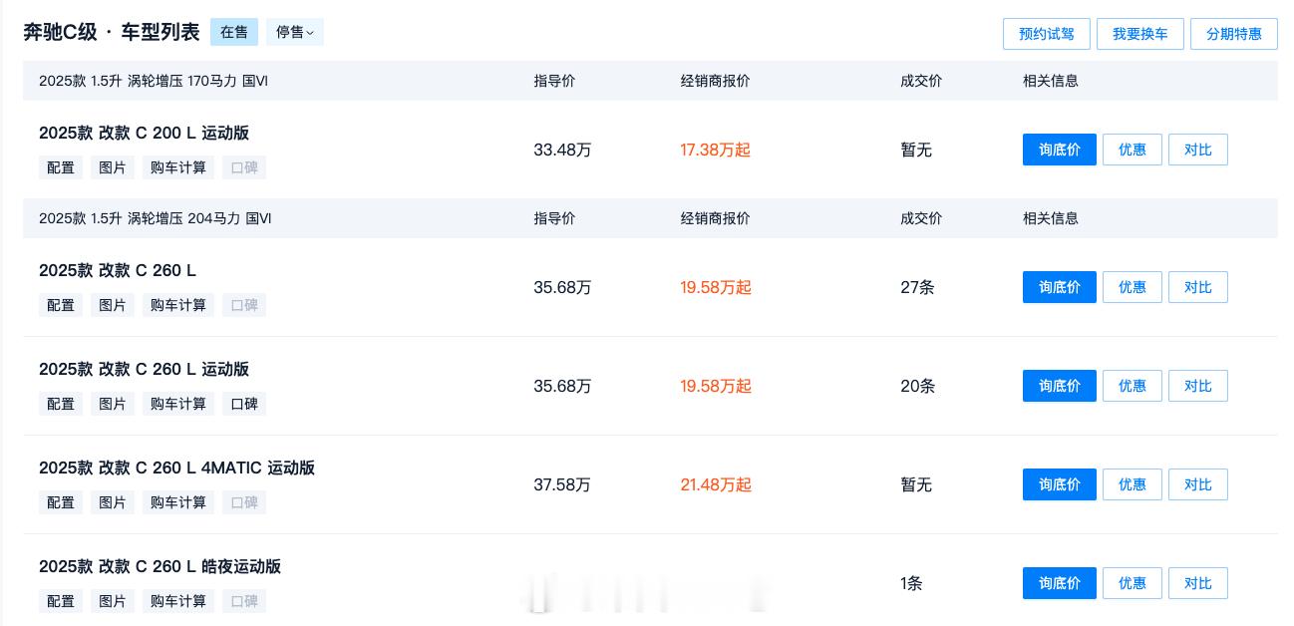Click the 19.58万起 price for C 260 L
This screenshot has height=626, width=1294.
click(716, 287)
